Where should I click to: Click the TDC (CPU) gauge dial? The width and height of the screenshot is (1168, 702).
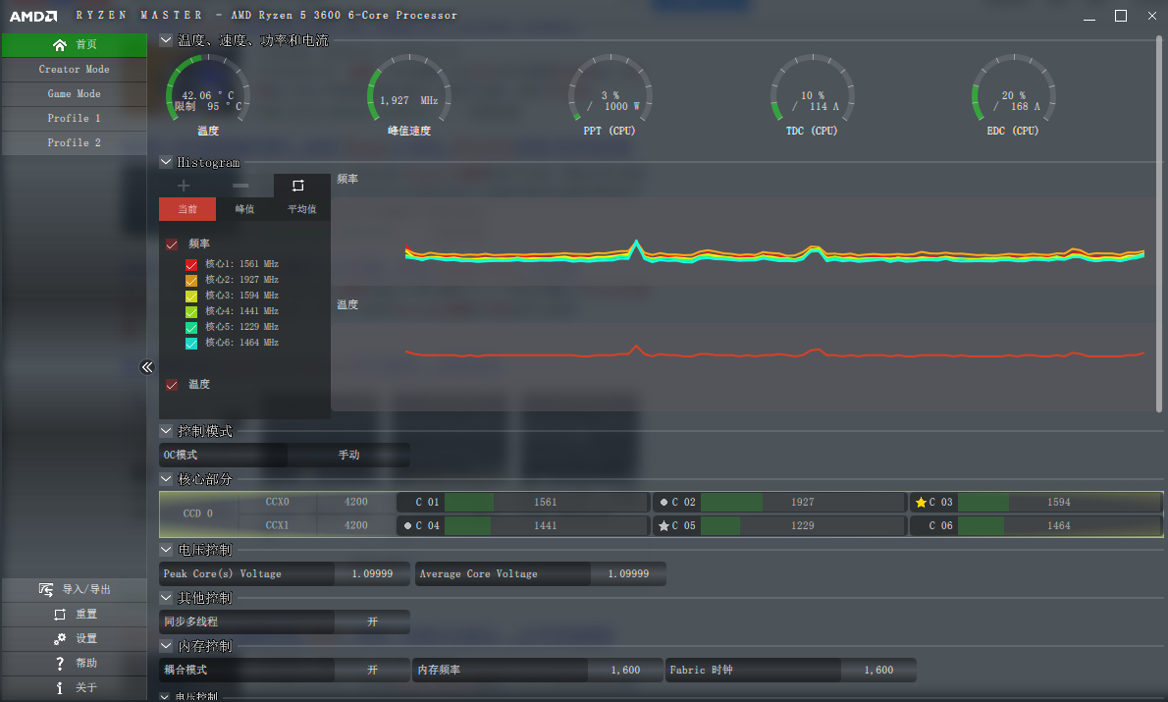tap(812, 89)
